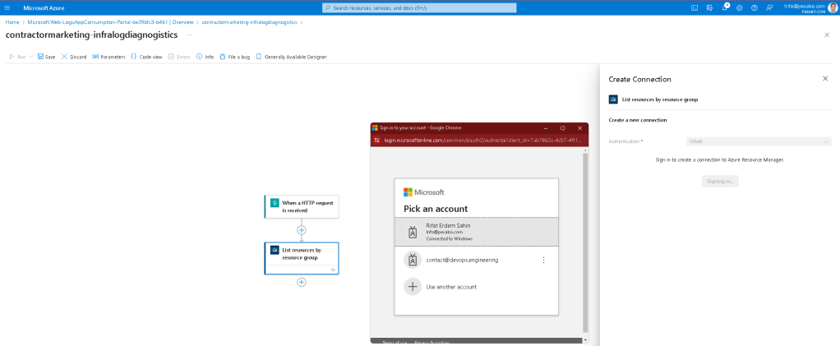The height and width of the screenshot is (346, 840).
Task: Close the sign-in Chrome popup
Action: (x=579, y=128)
